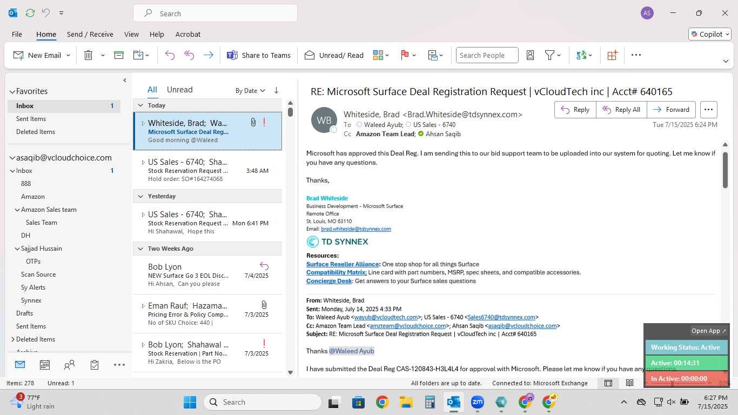This screenshot has height=415, width=738.
Task: Open the File menu
Action: (17, 34)
